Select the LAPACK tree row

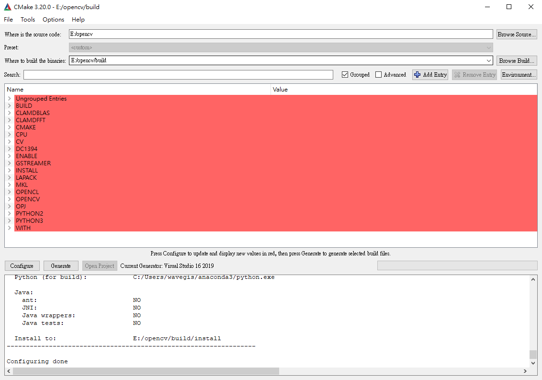click(275, 177)
